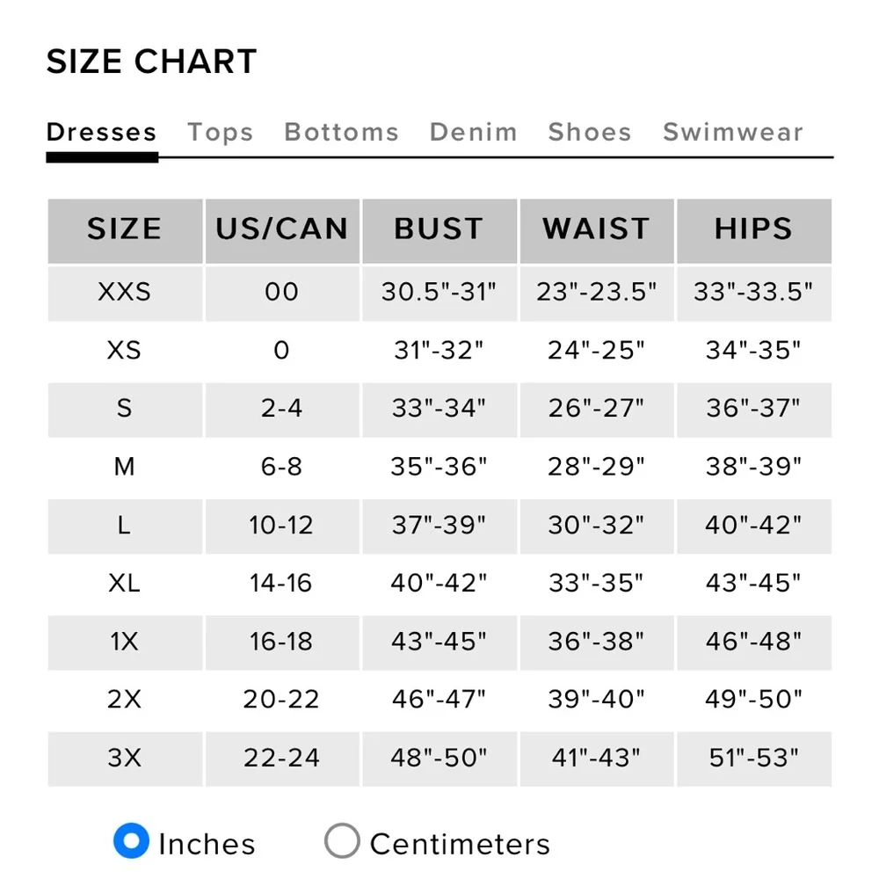Select the 2X waist value 39"-40"

(596, 700)
